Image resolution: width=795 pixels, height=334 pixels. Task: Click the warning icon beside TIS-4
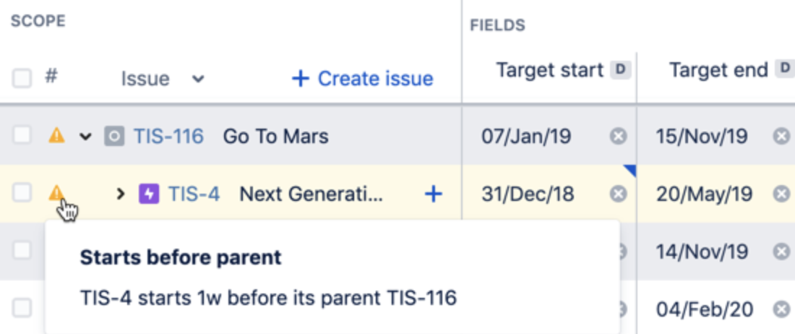(56, 193)
